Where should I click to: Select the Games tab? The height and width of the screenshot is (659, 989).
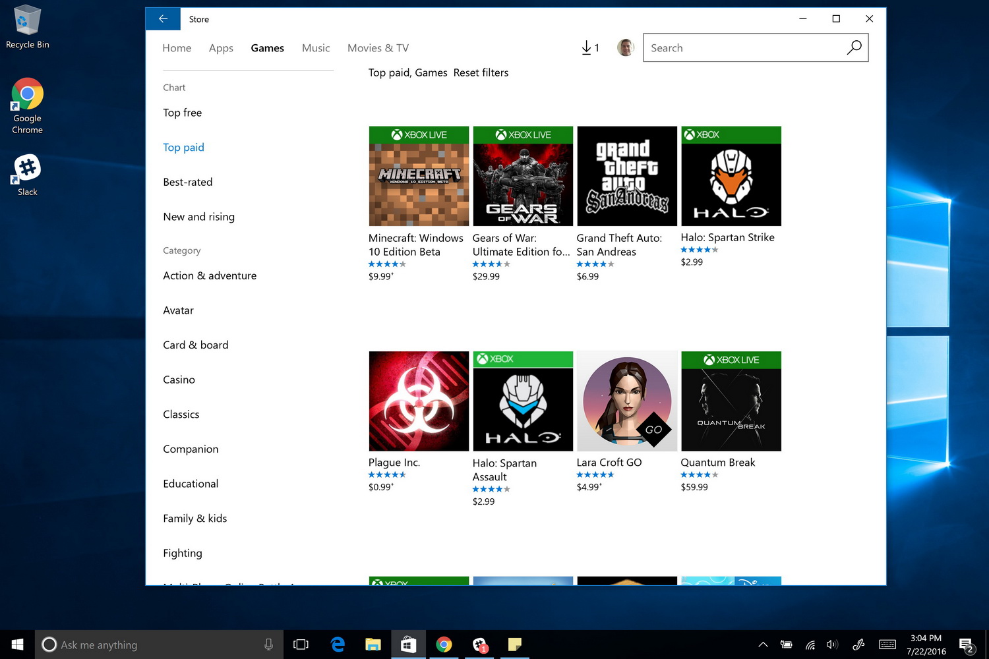[267, 48]
